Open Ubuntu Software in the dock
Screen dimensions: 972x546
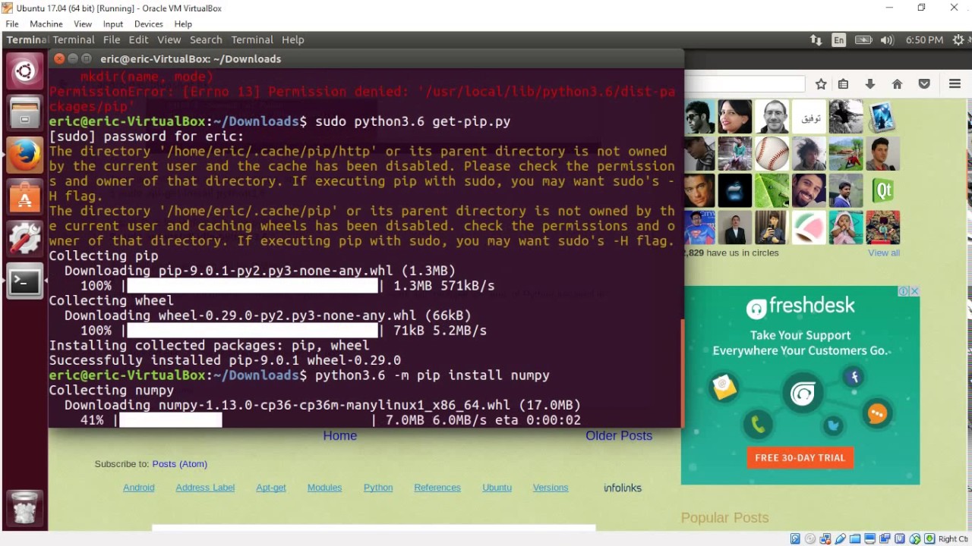coord(24,197)
